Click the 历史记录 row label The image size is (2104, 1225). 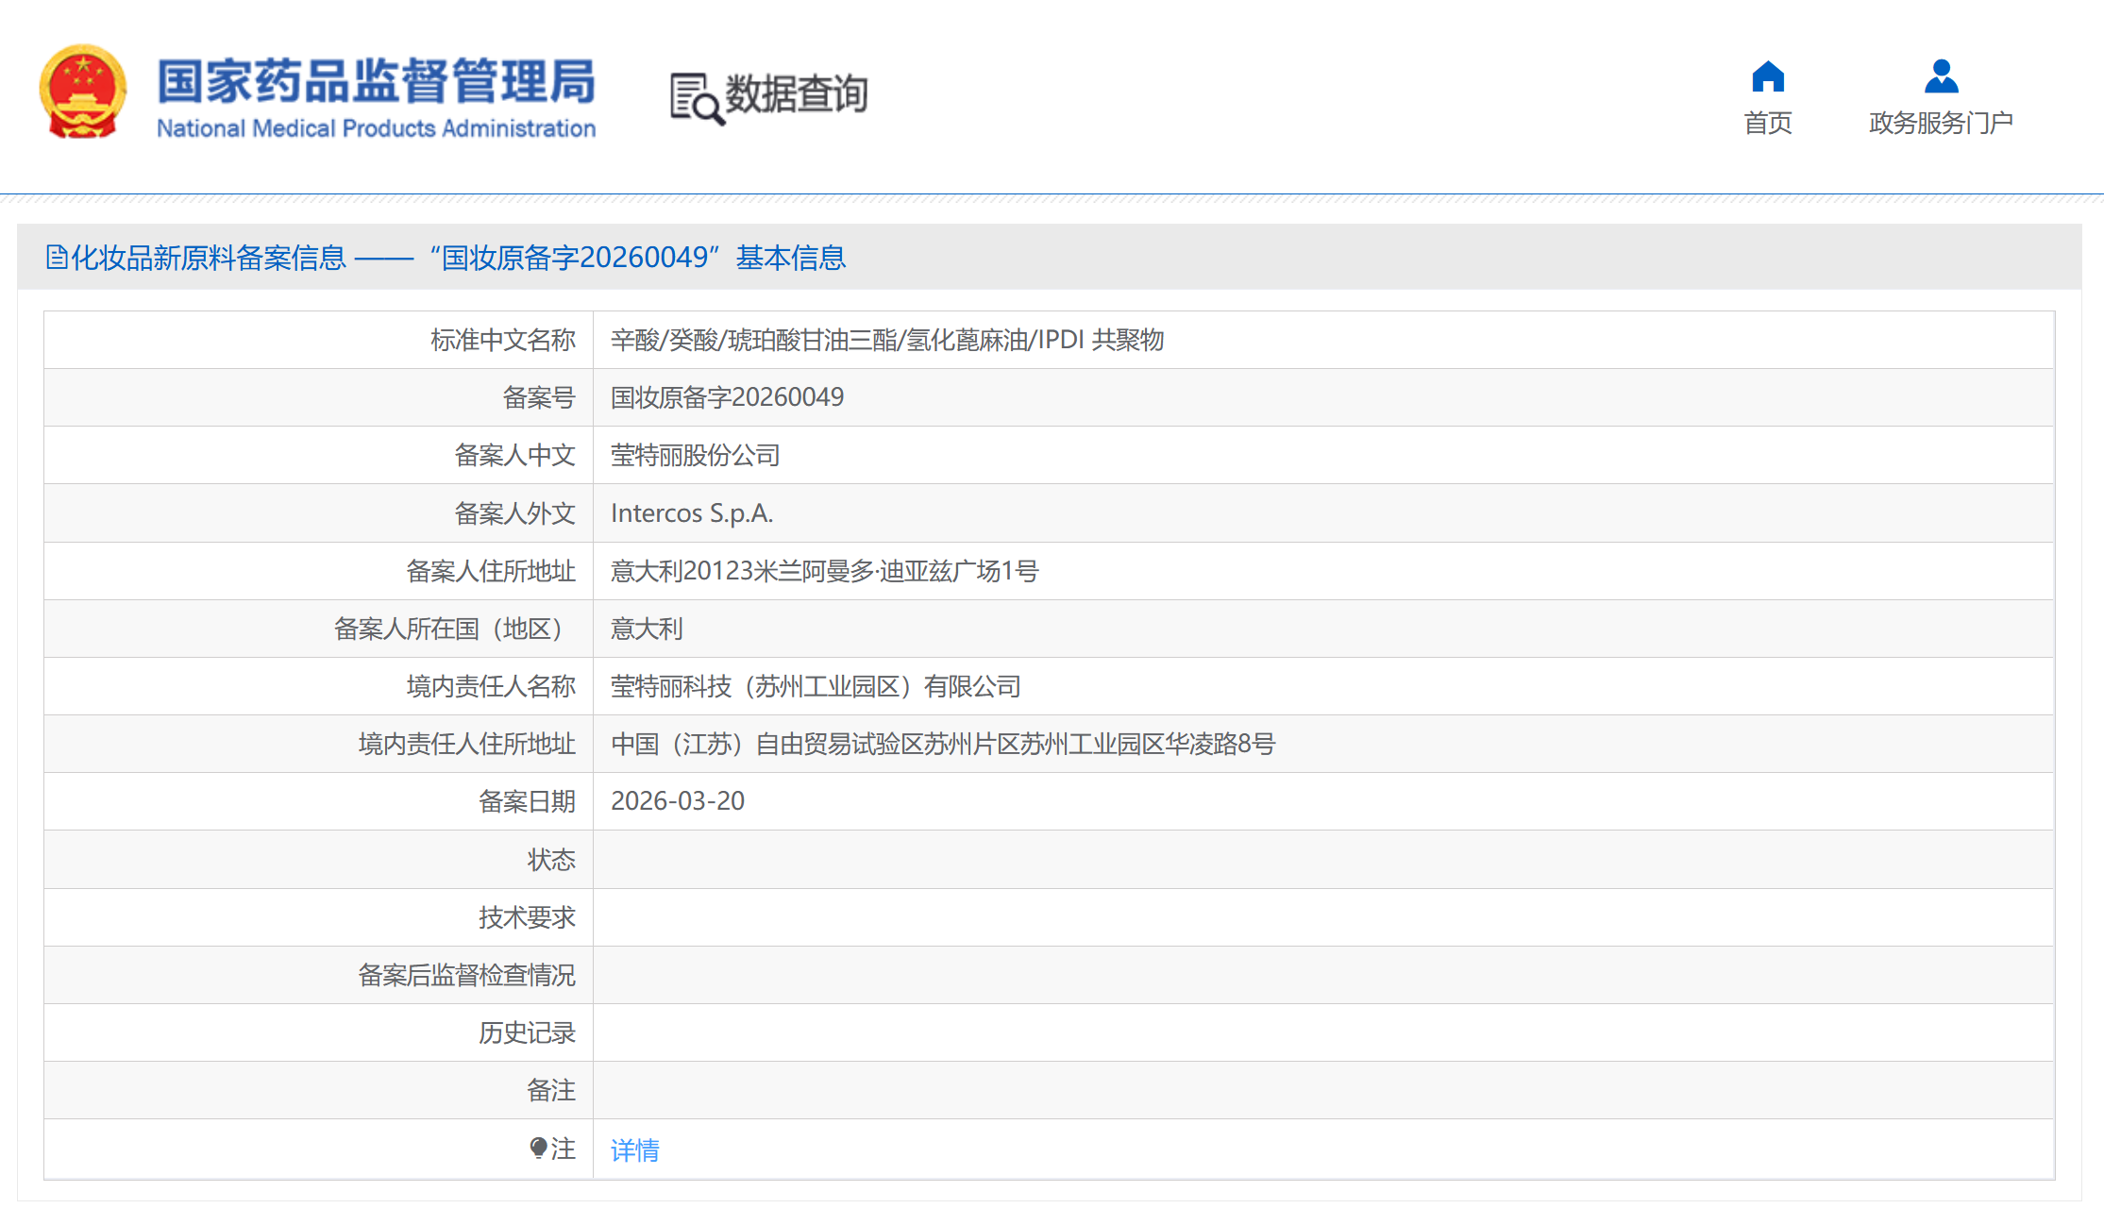pos(526,1032)
